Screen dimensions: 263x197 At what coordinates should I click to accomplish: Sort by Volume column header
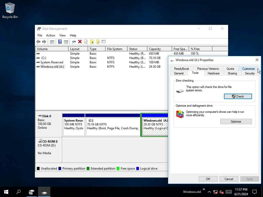point(52,49)
